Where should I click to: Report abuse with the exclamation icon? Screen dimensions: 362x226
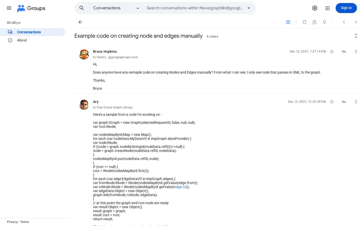coord(288,22)
